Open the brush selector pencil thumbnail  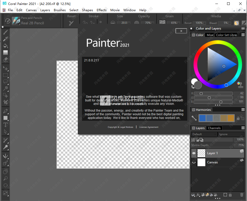(16, 21)
